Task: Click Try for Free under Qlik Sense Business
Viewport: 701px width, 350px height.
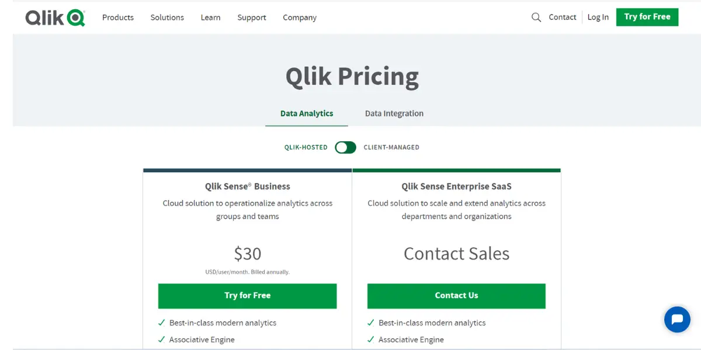Action: click(x=248, y=296)
